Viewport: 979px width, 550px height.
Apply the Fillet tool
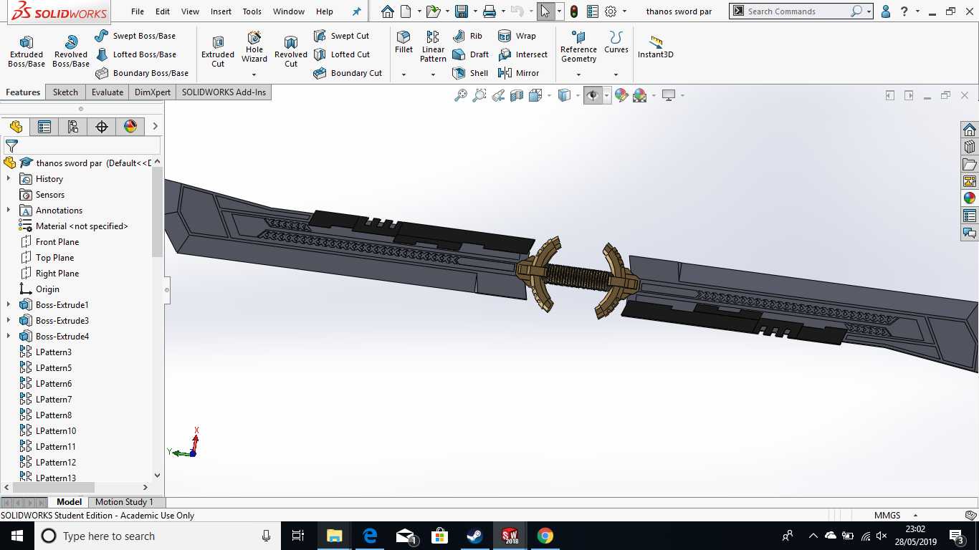(x=404, y=43)
